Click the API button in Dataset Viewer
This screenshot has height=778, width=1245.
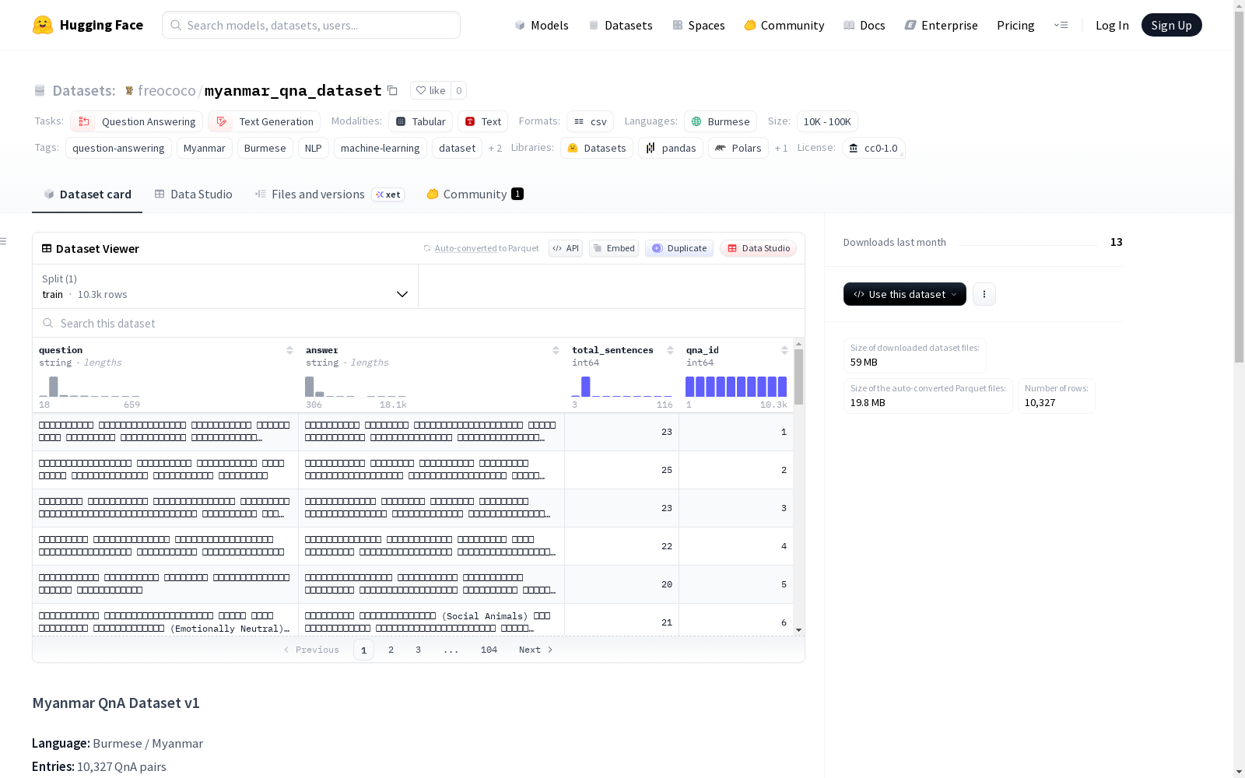[x=566, y=248]
